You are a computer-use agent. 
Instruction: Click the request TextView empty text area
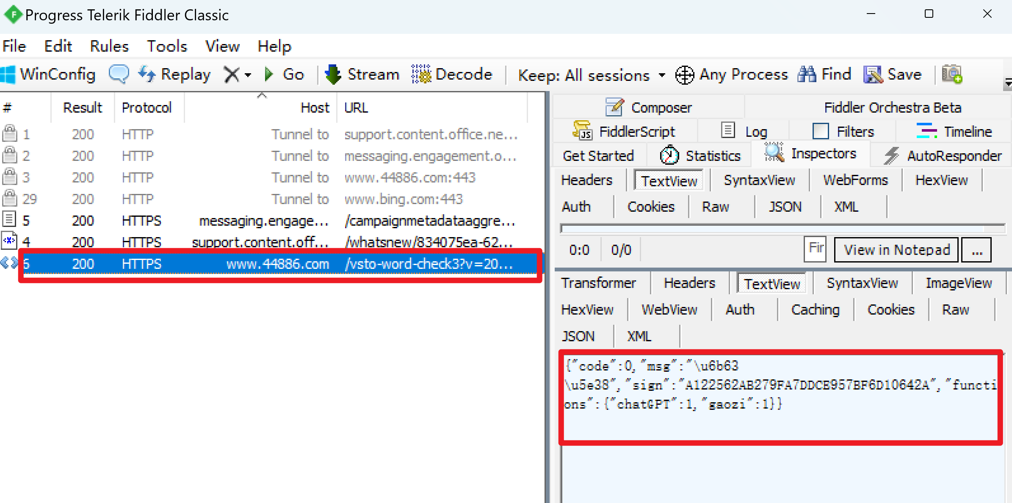782,229
